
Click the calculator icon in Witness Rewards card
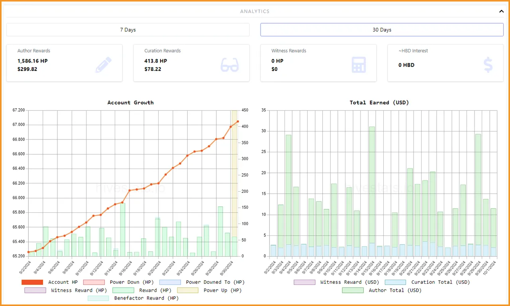click(359, 65)
